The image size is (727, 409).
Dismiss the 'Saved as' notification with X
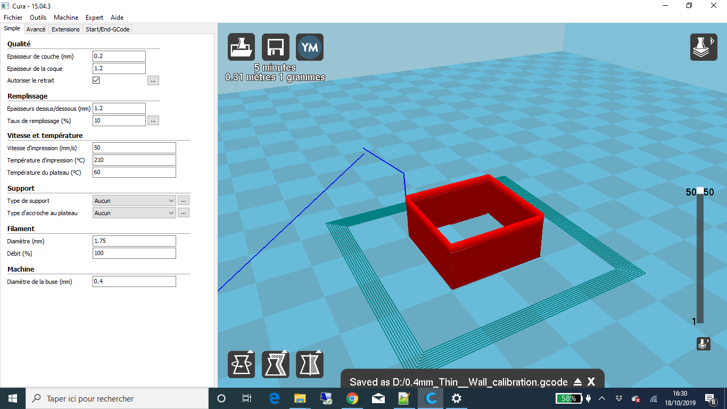click(x=591, y=382)
